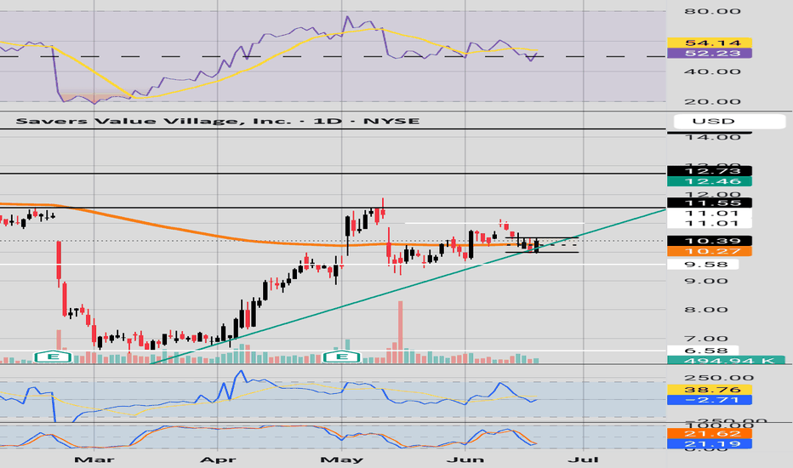The height and width of the screenshot is (468, 793).
Task: Click the Jun label on time axis
Action: [x=465, y=459]
